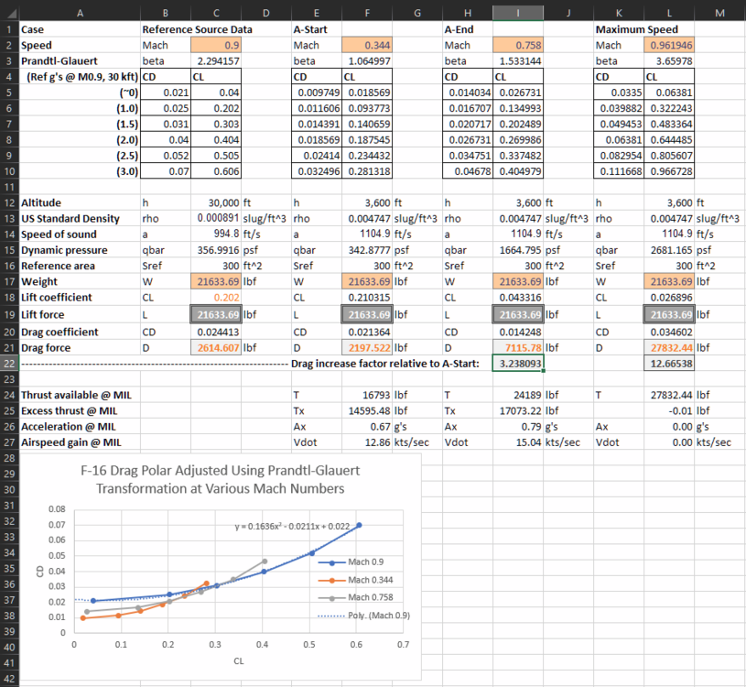Click the CL horizontal axis title
The height and width of the screenshot is (687, 746).
238,660
